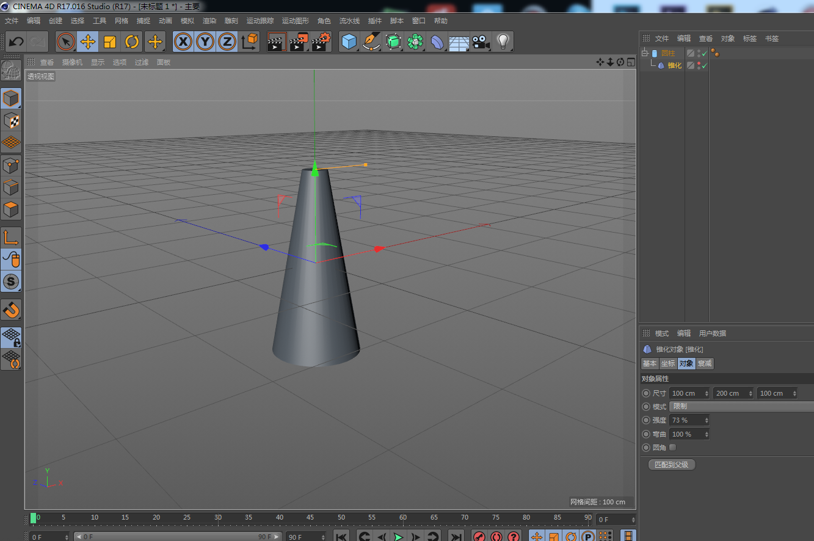Play the animation forward
Image resolution: width=814 pixels, height=541 pixels.
pos(398,536)
